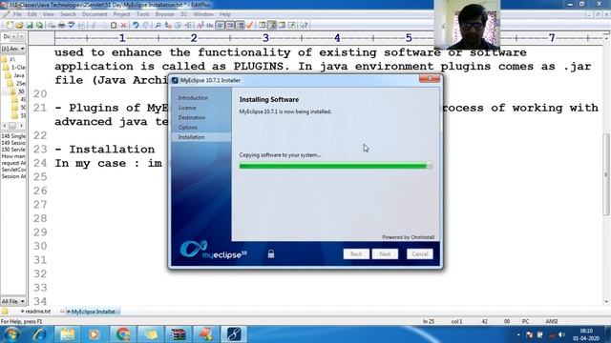Viewport: 611px width, 343px height.
Task: Open the Edit menu
Action: tap(32, 14)
